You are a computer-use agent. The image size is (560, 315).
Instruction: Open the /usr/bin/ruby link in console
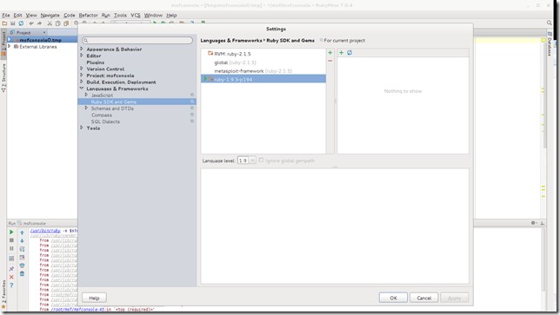point(45,231)
